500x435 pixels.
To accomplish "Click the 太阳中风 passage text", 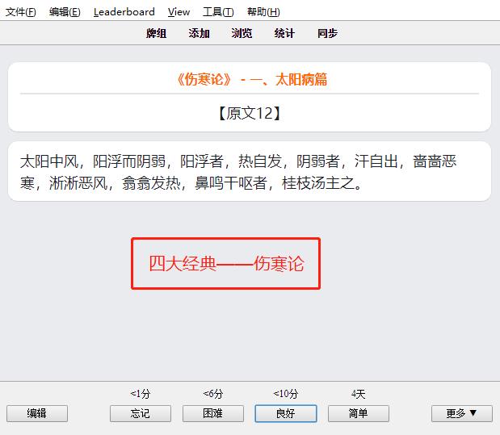I will (238, 172).
